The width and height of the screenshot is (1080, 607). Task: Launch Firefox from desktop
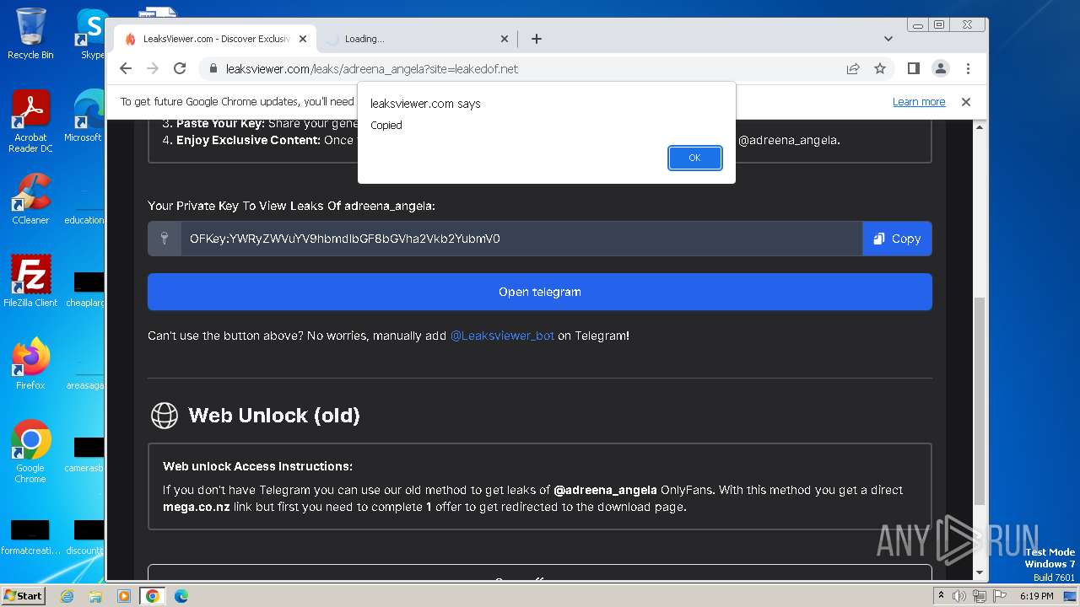coord(30,363)
